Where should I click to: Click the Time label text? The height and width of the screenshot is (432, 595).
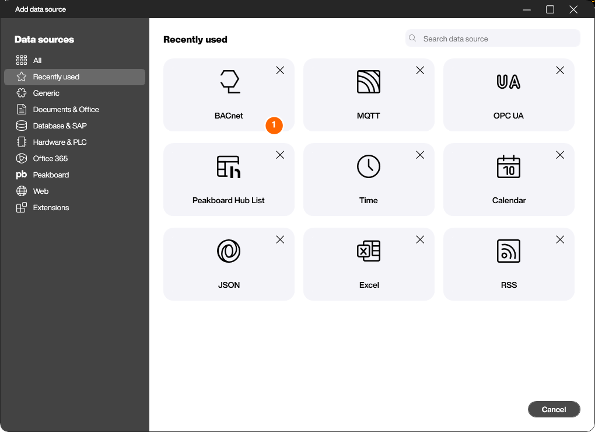click(369, 200)
